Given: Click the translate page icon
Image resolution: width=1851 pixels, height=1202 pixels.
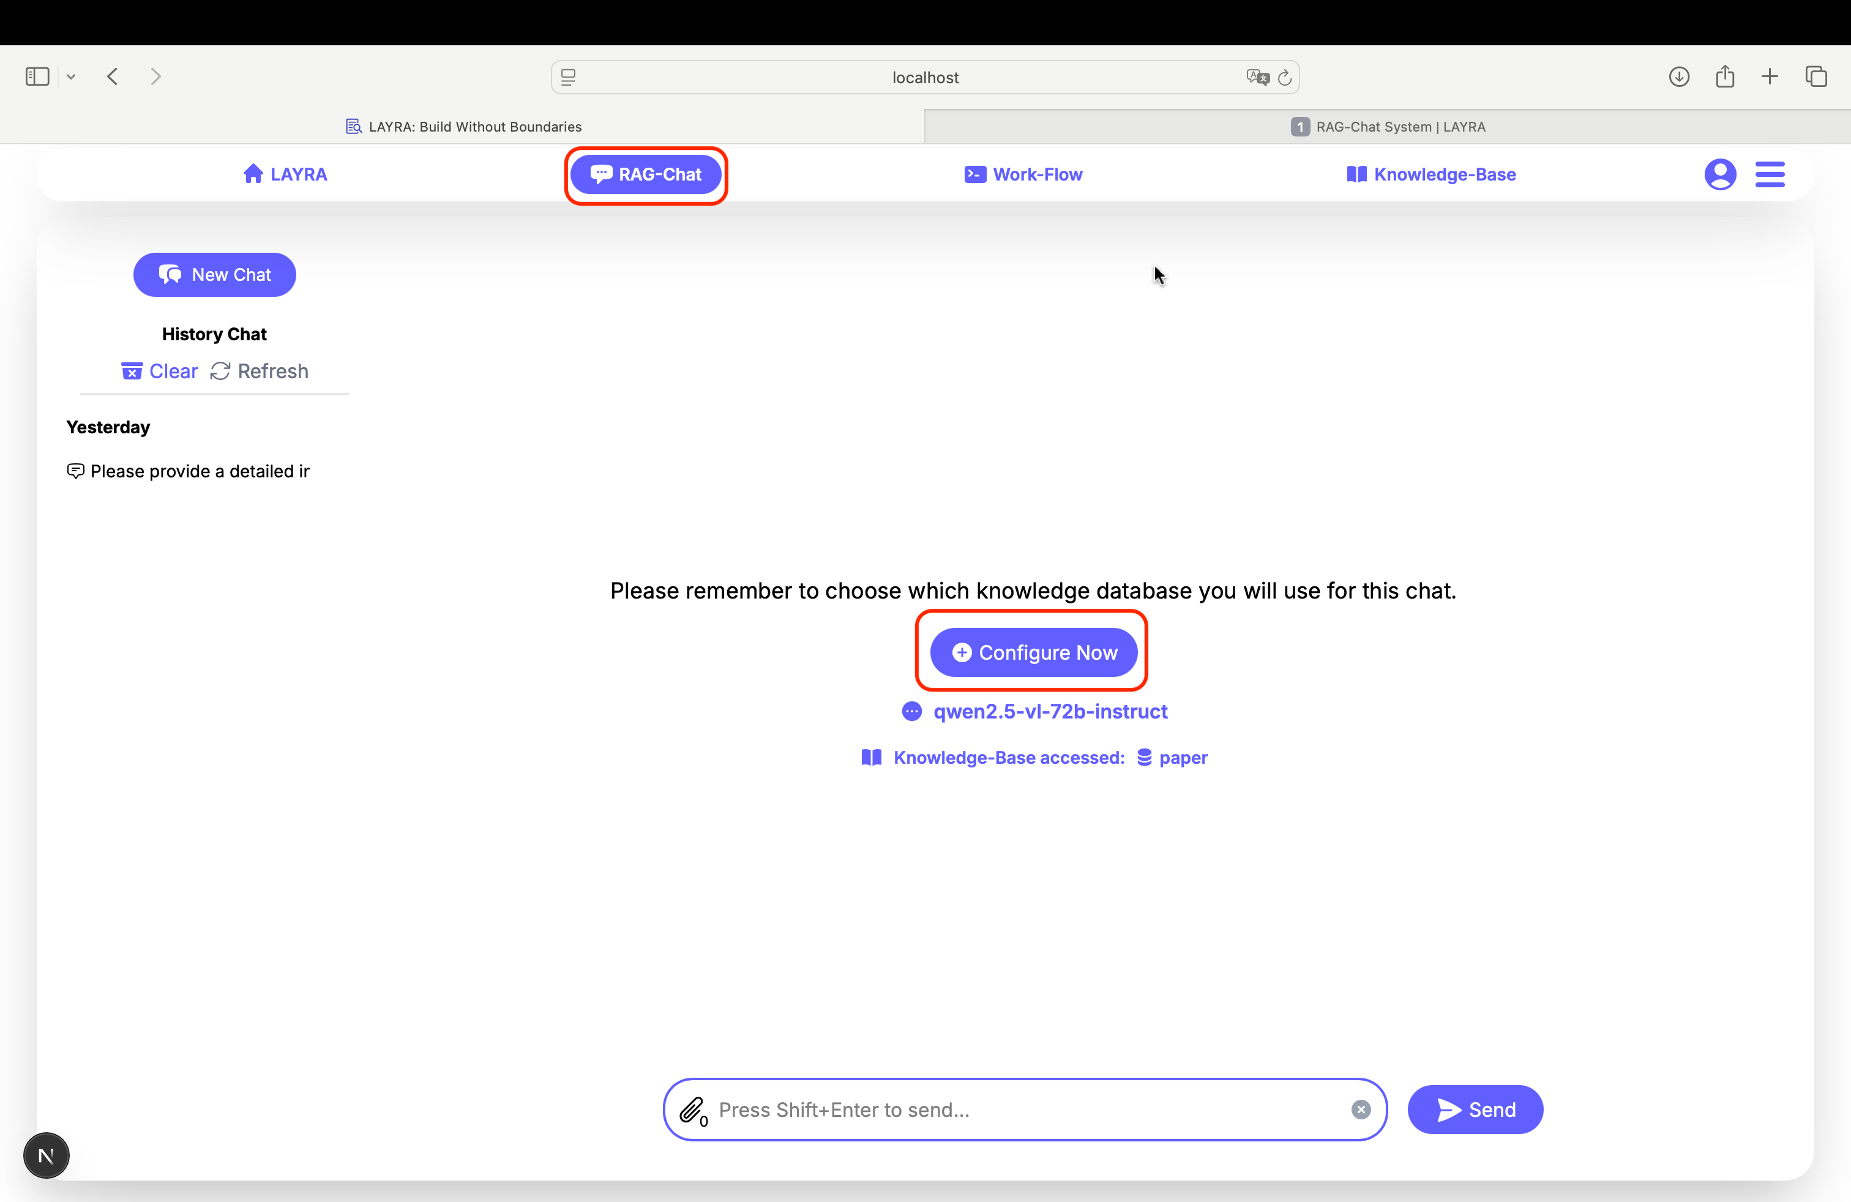Looking at the screenshot, I should click(1257, 77).
